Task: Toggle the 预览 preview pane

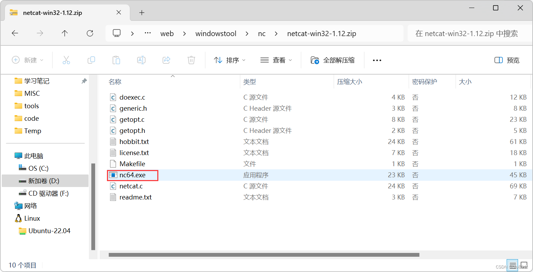Action: pyautogui.click(x=507, y=60)
